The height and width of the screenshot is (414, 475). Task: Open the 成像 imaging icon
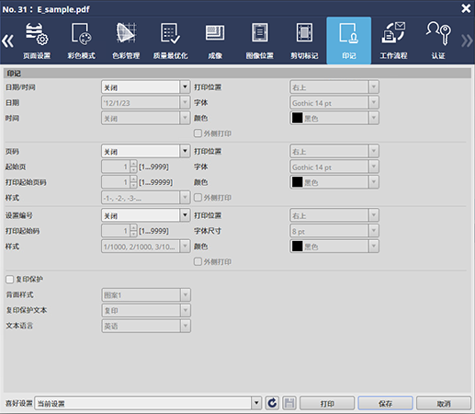coord(215,40)
